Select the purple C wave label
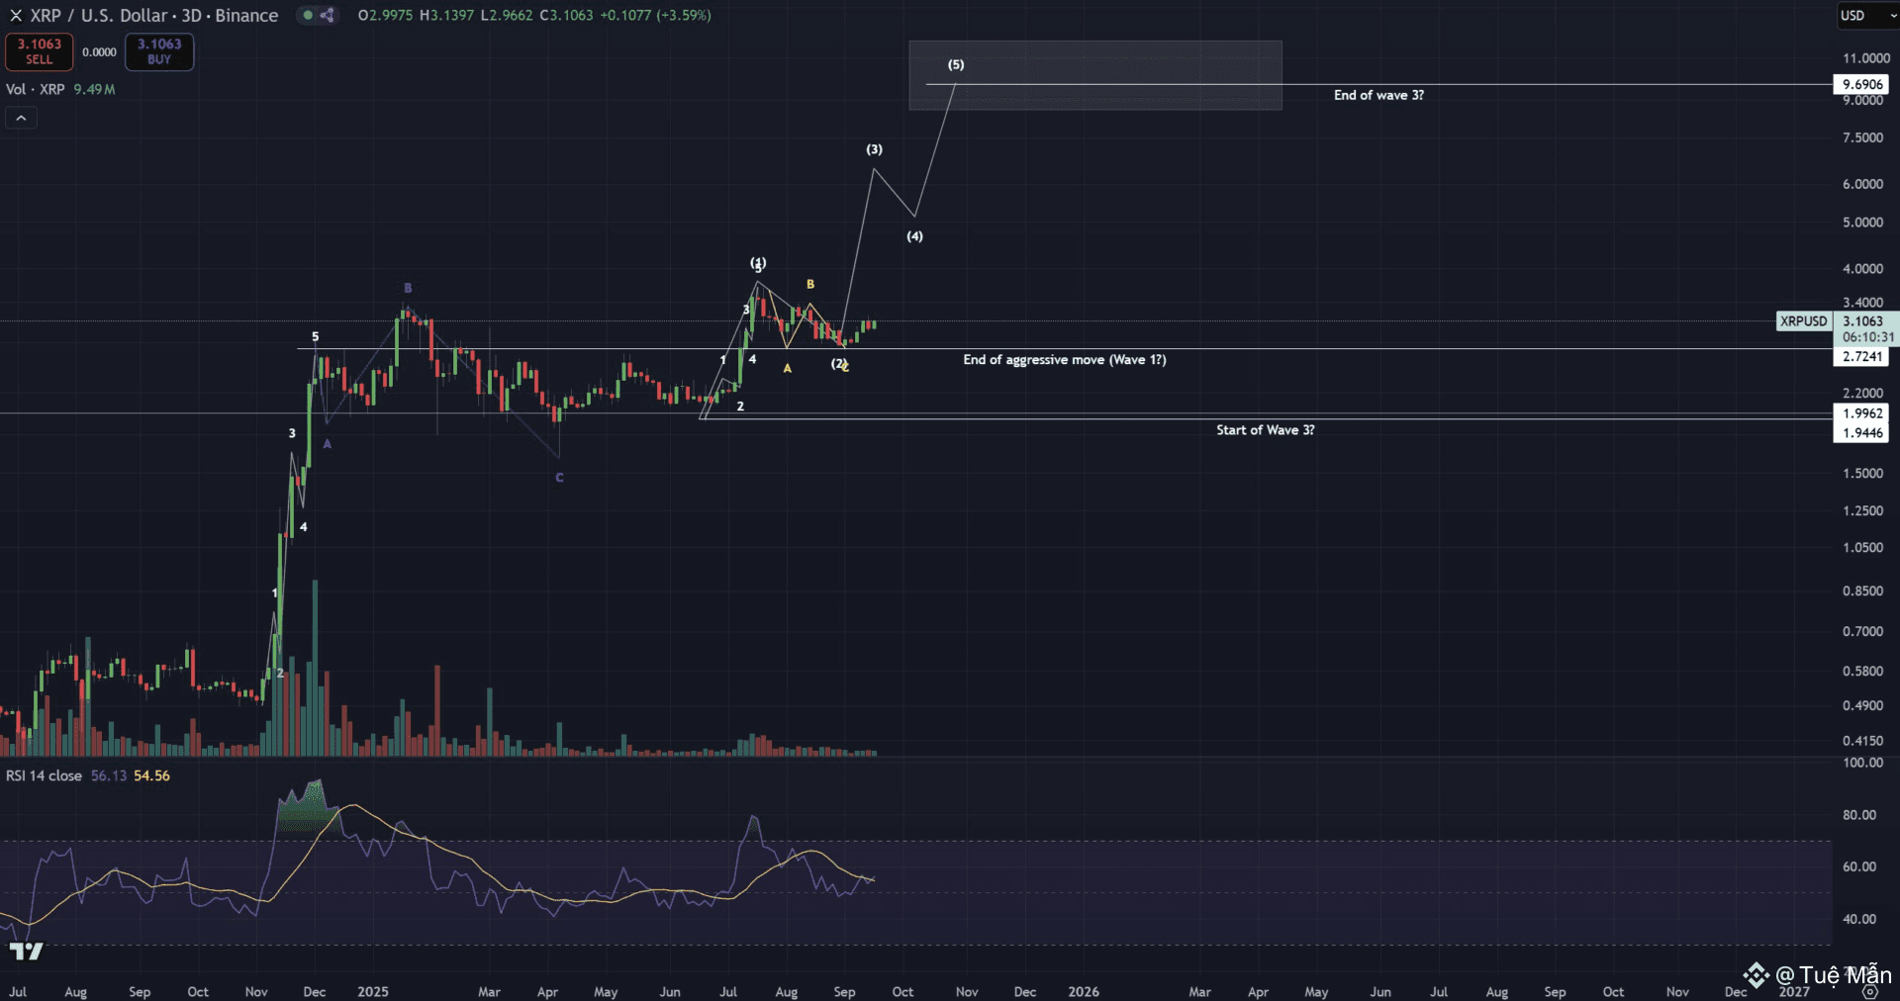The height and width of the screenshot is (1001, 1900). pyautogui.click(x=559, y=478)
